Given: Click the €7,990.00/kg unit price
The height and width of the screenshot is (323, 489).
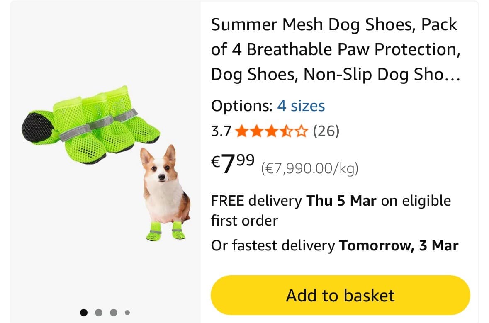Looking at the screenshot, I should point(309,169).
